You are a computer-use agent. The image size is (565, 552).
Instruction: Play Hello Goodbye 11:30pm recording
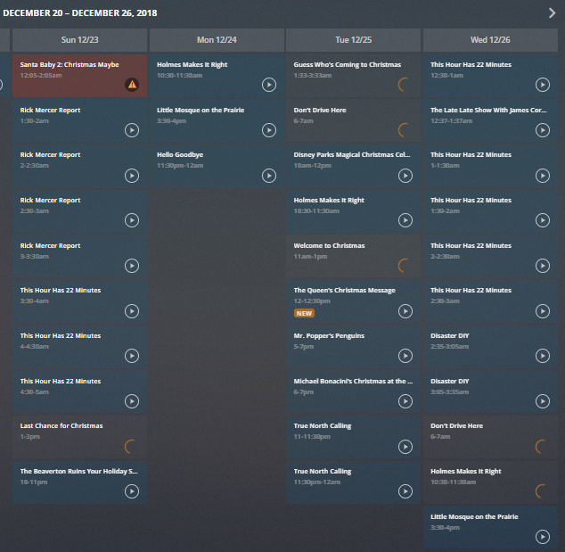tap(269, 176)
